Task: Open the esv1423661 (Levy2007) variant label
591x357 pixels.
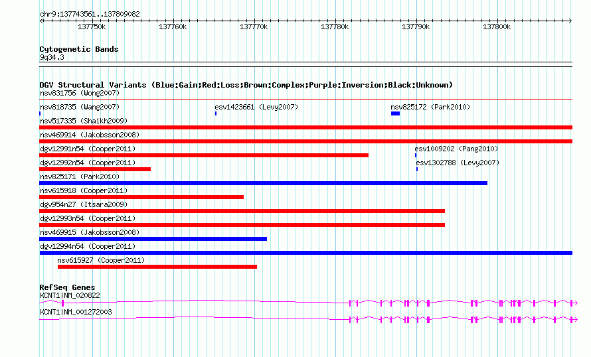Action: (x=256, y=107)
